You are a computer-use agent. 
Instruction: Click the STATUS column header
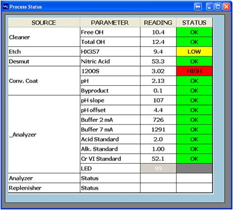[x=194, y=22]
